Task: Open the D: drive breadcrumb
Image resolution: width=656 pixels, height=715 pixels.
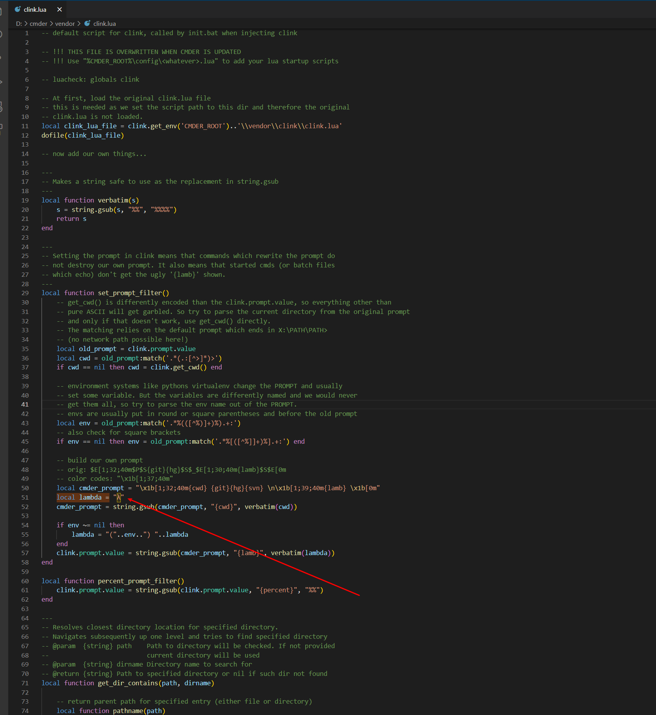Action: click(x=19, y=24)
